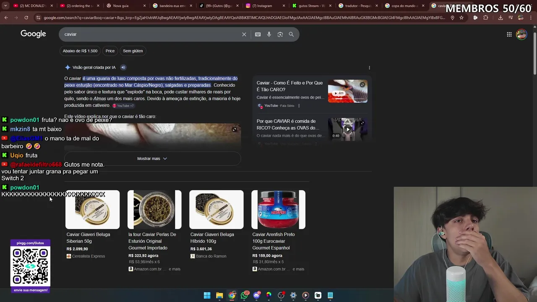Click the Banca do Ramon seller name
This screenshot has width=537, height=302.
tap(211, 256)
